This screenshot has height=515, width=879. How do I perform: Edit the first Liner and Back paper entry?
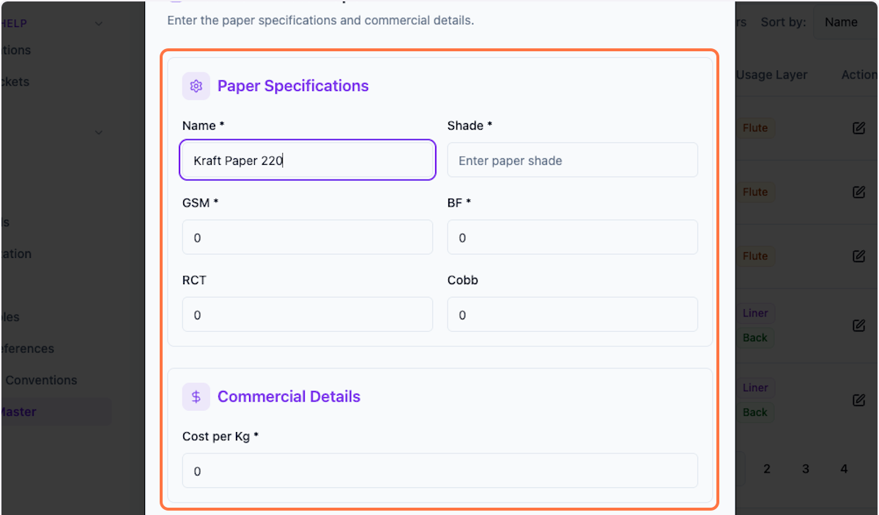tap(858, 325)
